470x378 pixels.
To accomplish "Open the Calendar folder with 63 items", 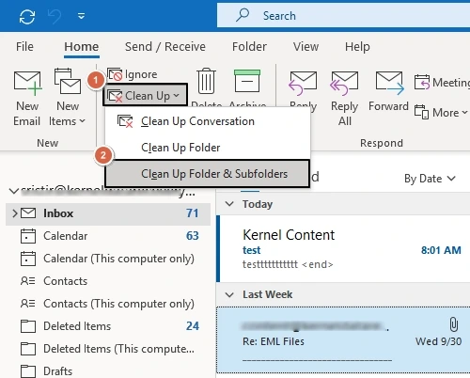I will coord(108,236).
